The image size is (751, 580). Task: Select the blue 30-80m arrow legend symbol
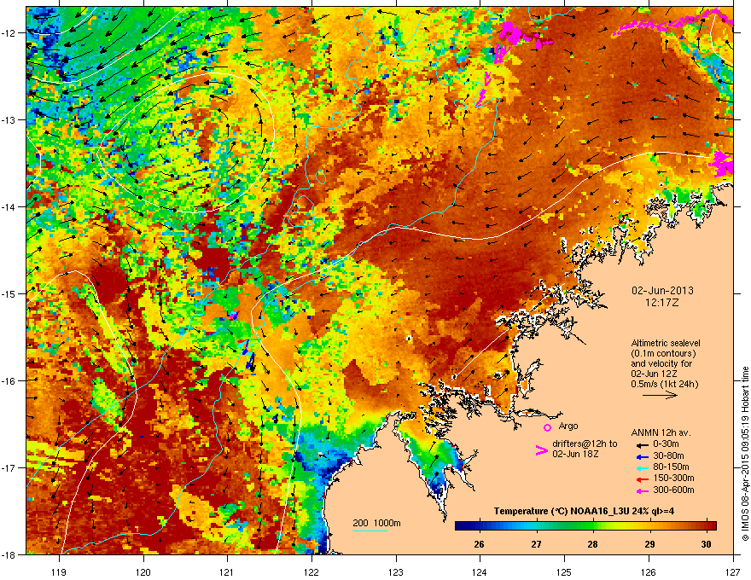pos(641,456)
